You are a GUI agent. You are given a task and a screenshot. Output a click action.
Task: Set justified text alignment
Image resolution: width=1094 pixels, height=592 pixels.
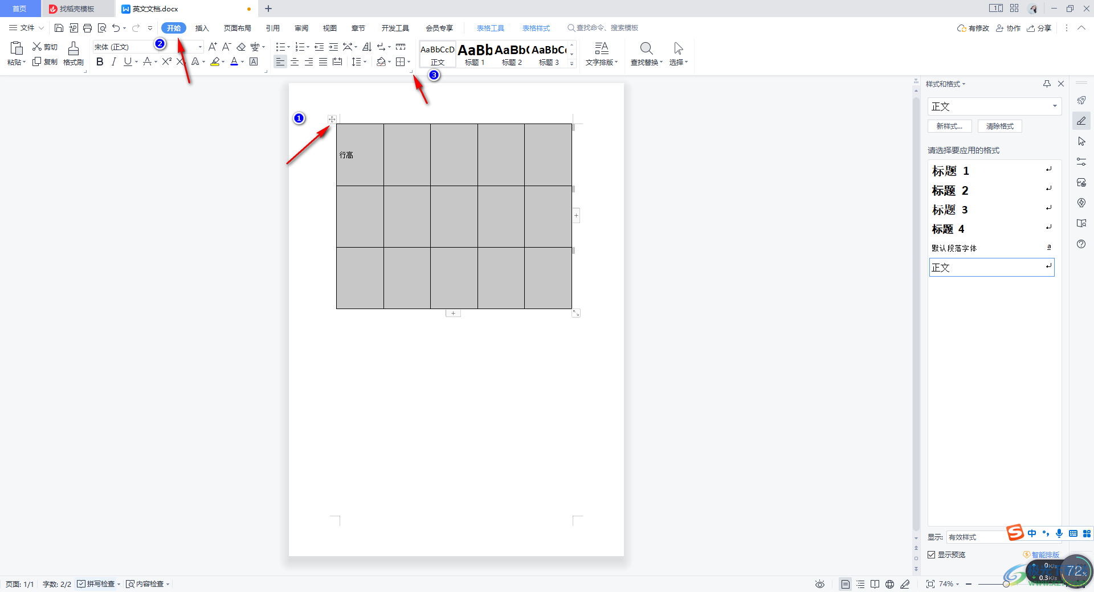click(x=323, y=61)
